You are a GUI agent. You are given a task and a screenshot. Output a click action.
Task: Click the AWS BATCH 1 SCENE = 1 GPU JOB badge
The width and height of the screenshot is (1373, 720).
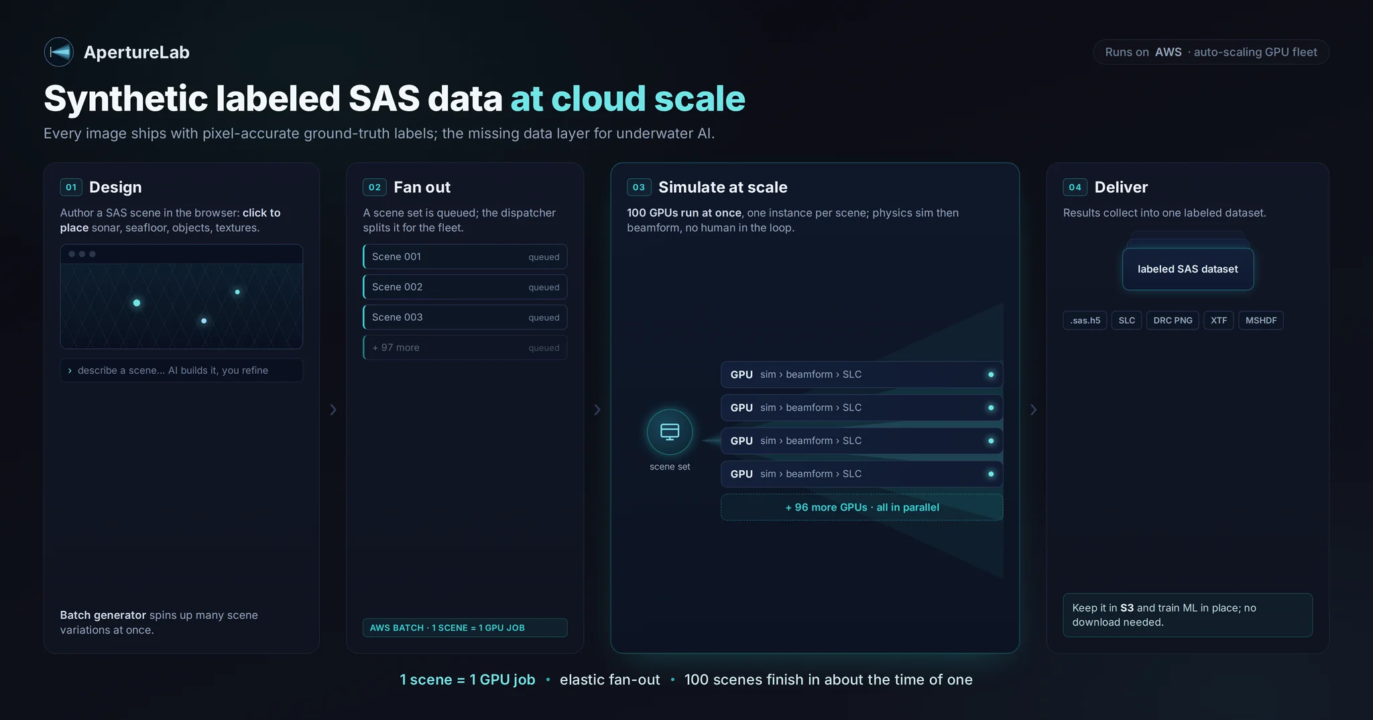coord(465,628)
